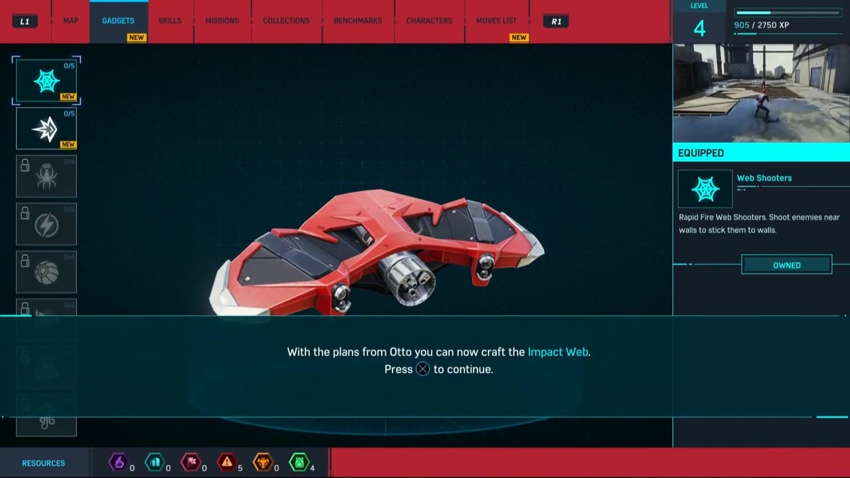The height and width of the screenshot is (478, 850).
Task: Click the 905 / 2750 XP text
Action: coord(762,25)
